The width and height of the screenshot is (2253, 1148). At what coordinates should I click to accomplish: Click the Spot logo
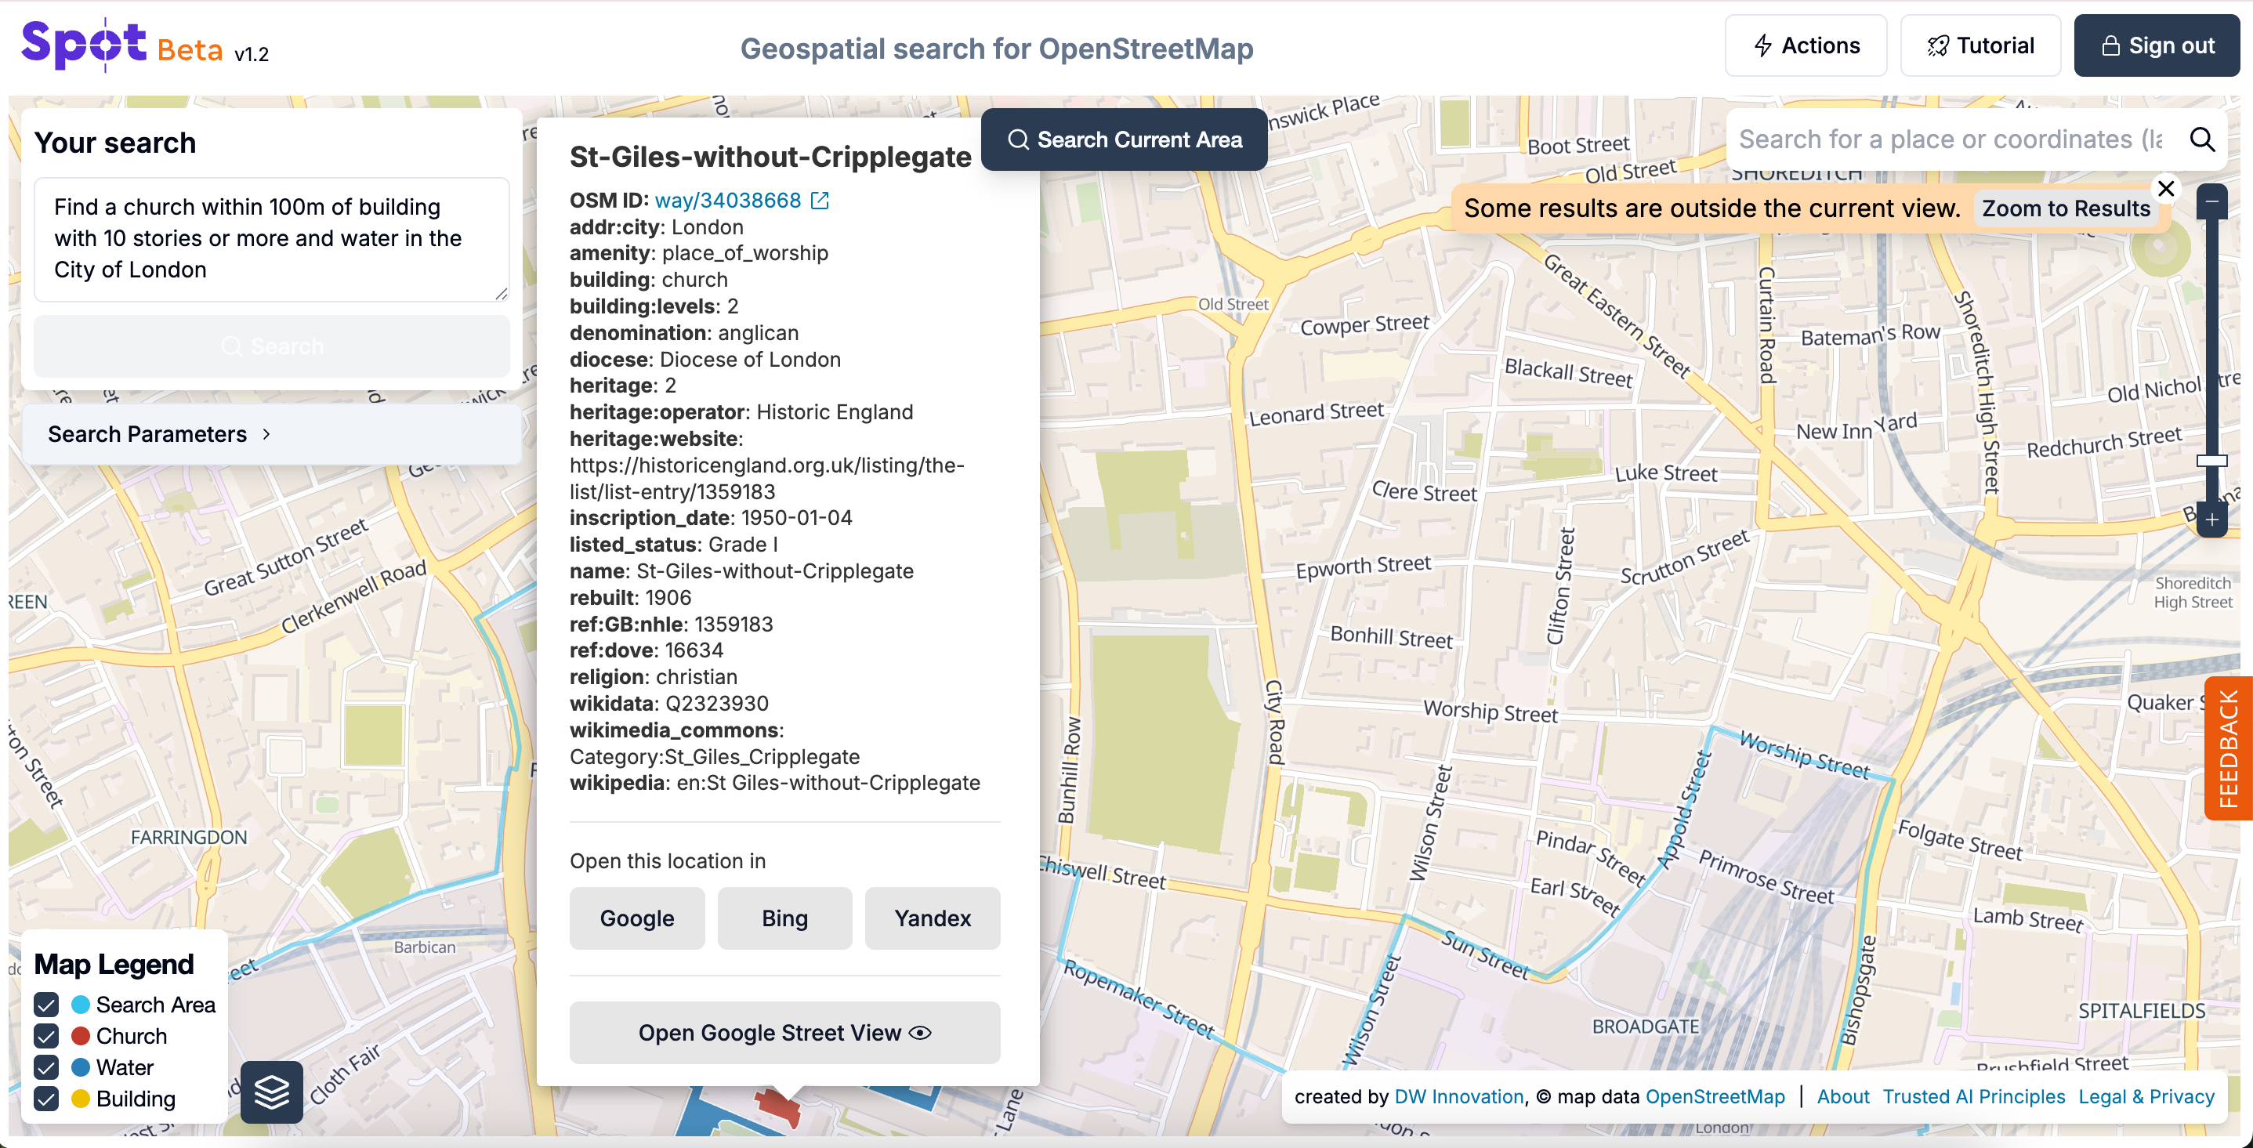[84, 45]
